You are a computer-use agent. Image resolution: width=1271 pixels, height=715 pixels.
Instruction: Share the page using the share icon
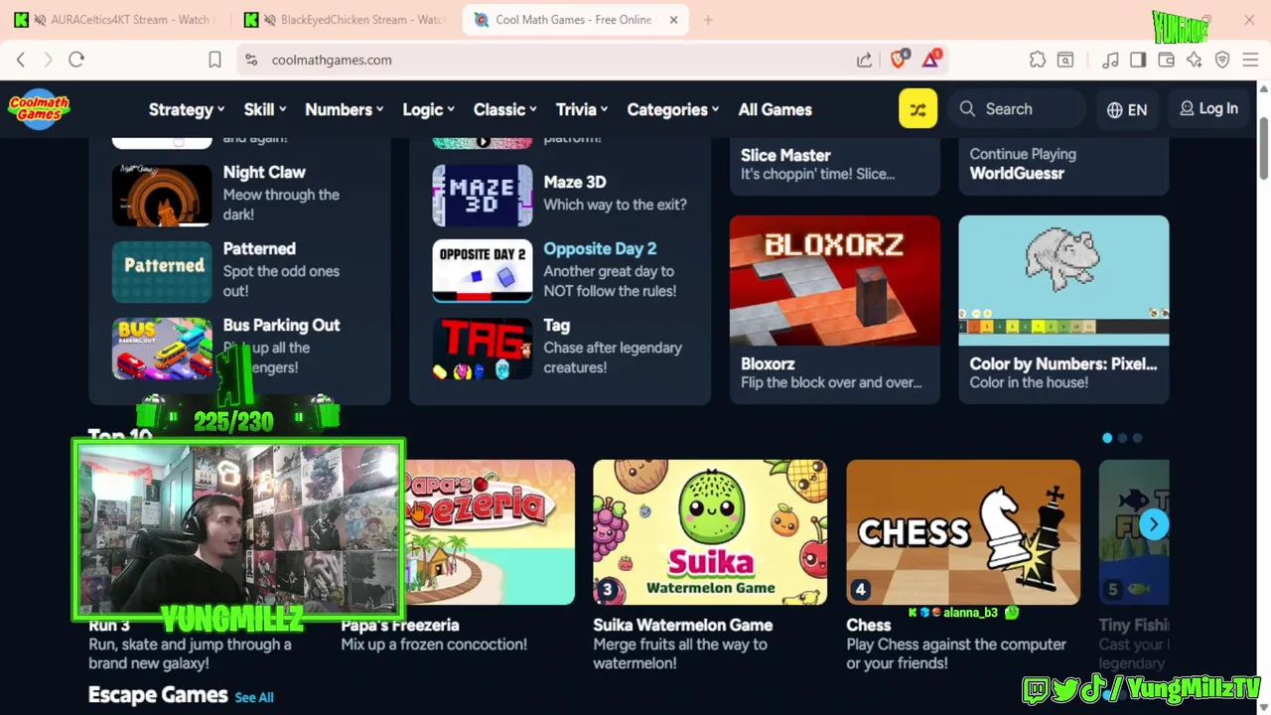[865, 60]
